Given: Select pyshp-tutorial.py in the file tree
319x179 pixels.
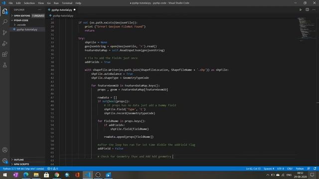Looking at the screenshot, I should (x=27, y=29).
